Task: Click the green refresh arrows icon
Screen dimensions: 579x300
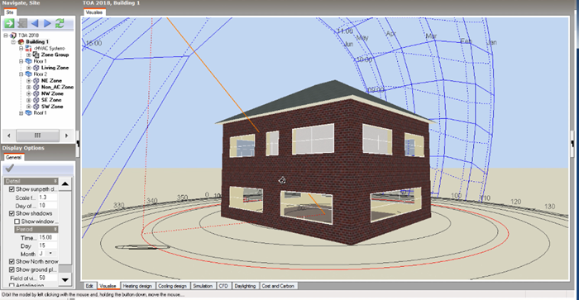Action: click(x=60, y=23)
